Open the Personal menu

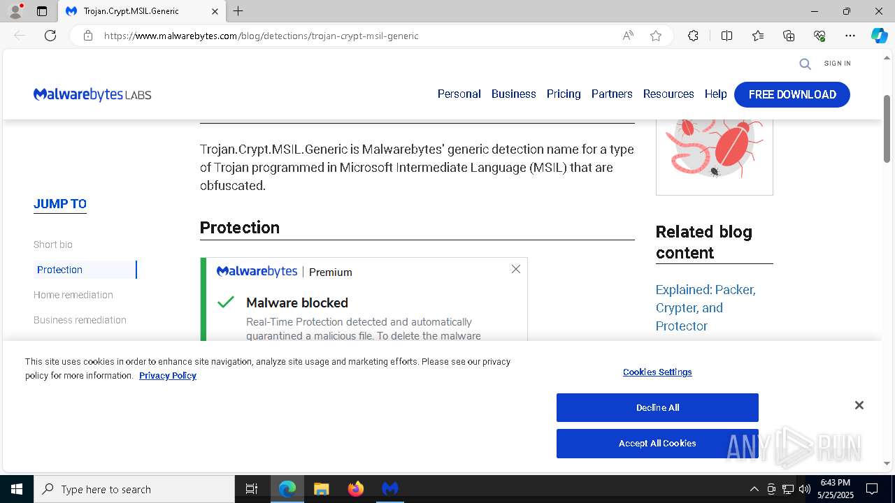(459, 94)
